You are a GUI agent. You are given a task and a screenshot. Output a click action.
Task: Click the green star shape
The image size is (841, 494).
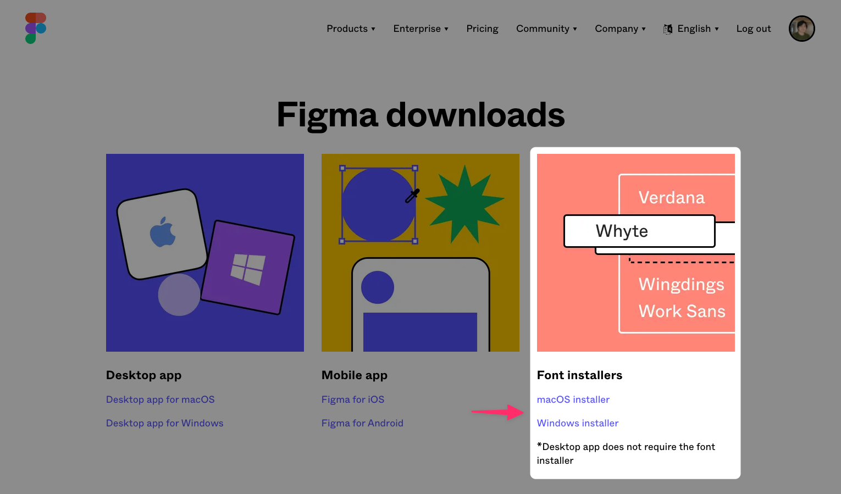tap(464, 205)
